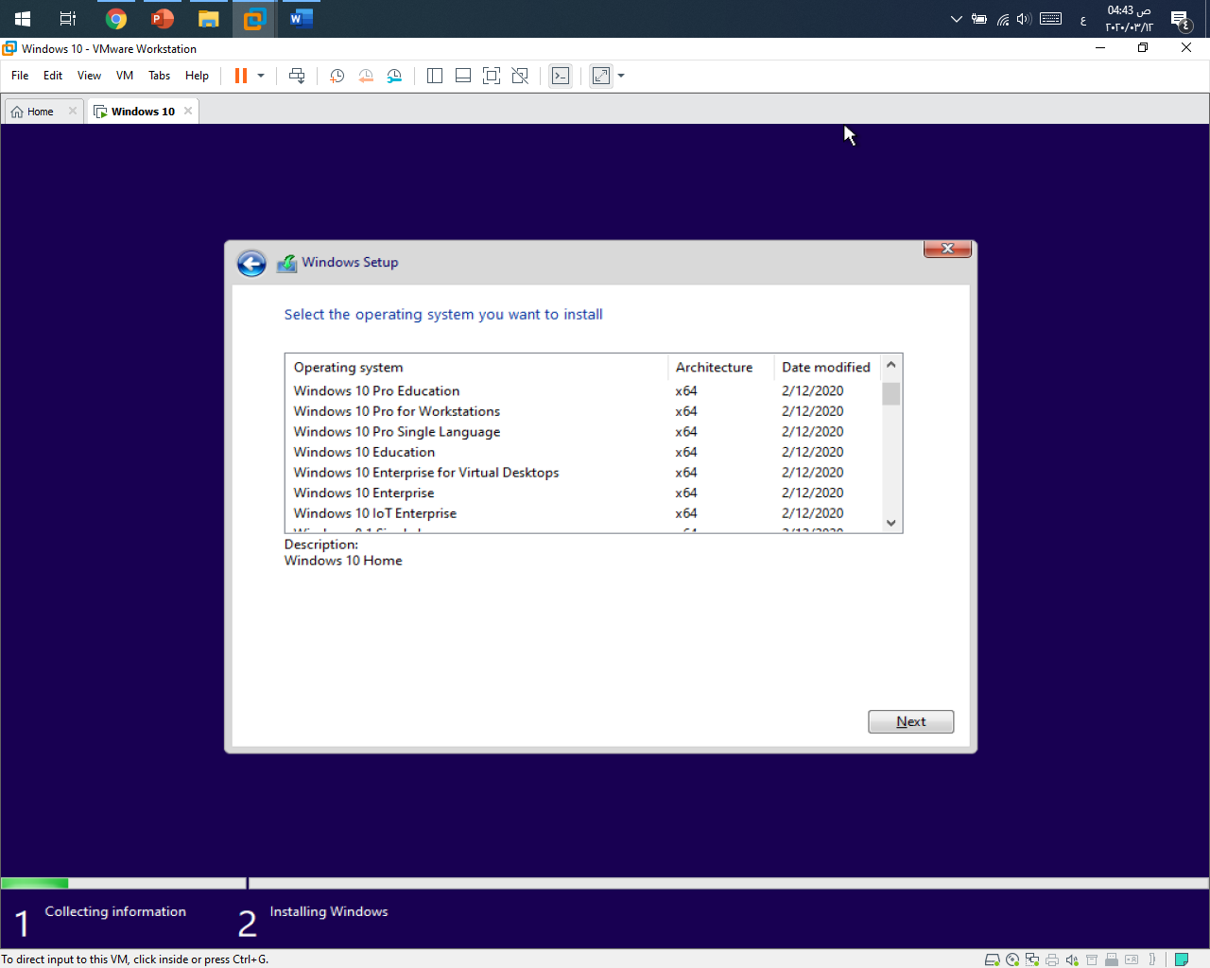Open the View menu
This screenshot has height=968, width=1210.
[x=89, y=76]
